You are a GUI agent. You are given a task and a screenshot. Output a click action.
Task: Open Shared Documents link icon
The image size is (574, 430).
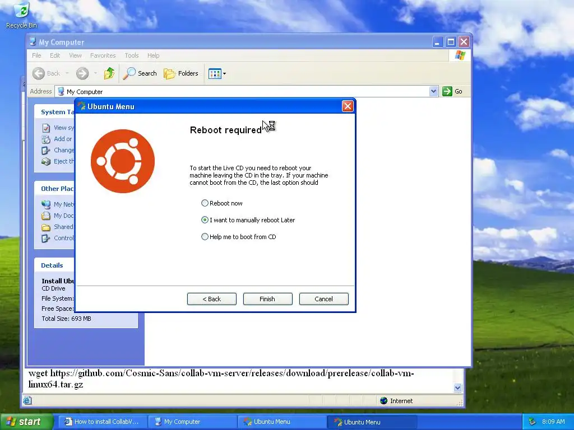tap(46, 227)
